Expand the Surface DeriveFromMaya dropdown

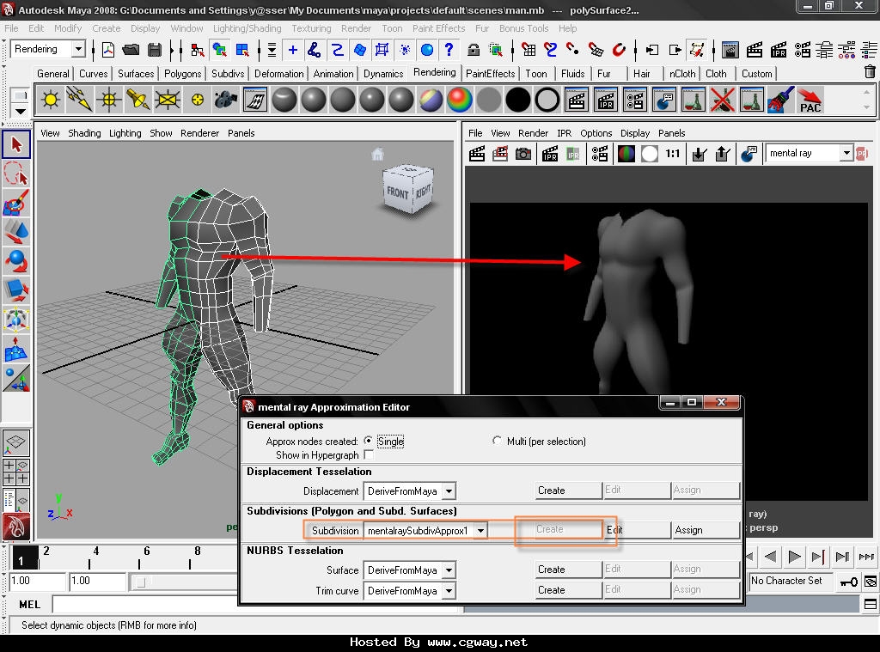coord(449,570)
